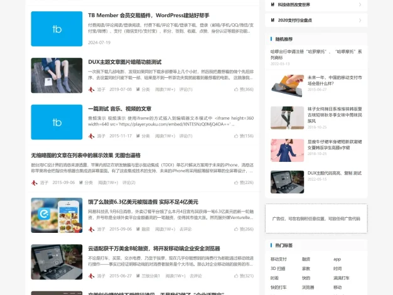Click folder icon beside 三级分类1 category

(138, 276)
